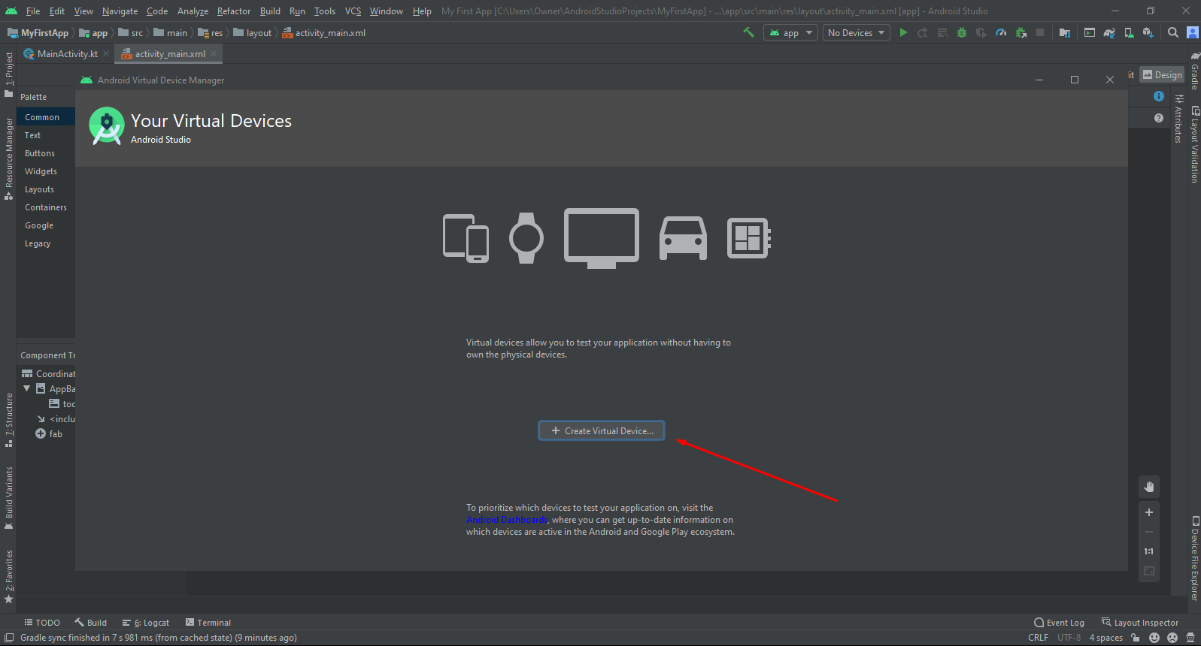
Task: Open the Build menu
Action: 270,11
